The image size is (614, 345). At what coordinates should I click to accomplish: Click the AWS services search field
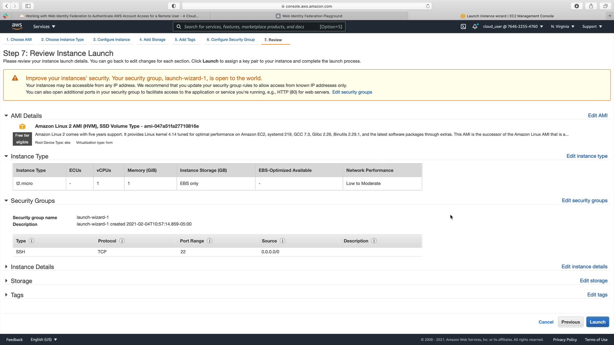tap(259, 27)
